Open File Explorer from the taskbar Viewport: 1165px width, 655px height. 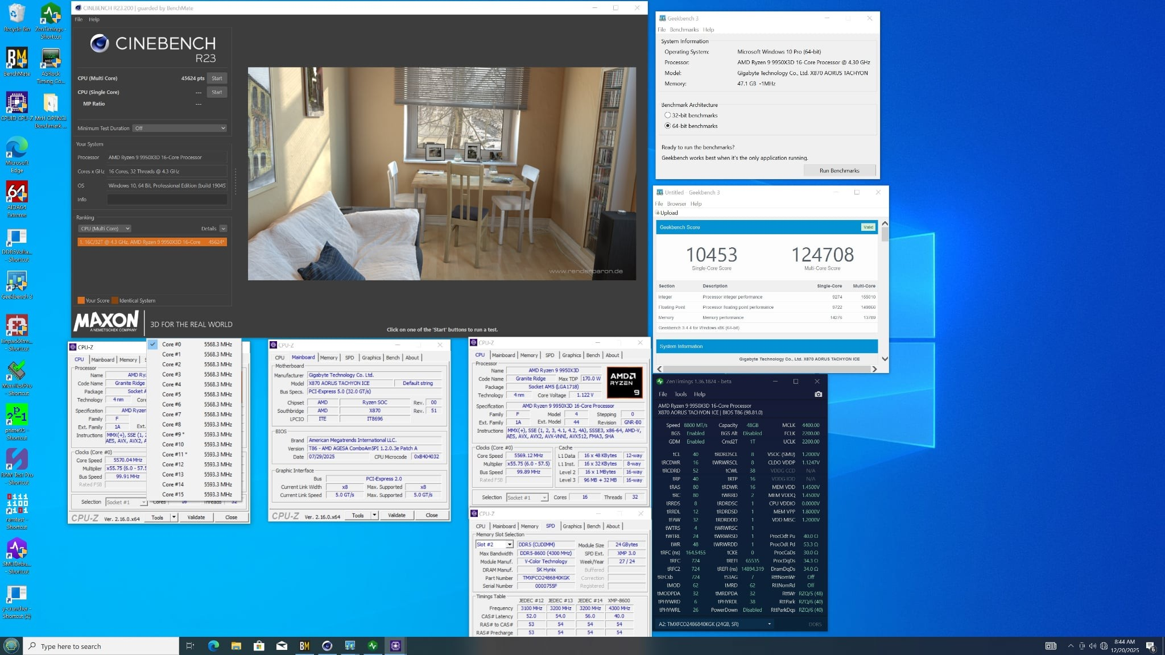(236, 646)
